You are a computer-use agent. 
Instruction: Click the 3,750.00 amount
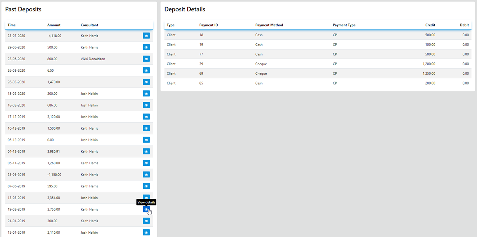[53, 209]
